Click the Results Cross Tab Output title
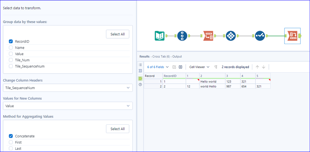This screenshot has height=152, width=310. click(x=160, y=56)
